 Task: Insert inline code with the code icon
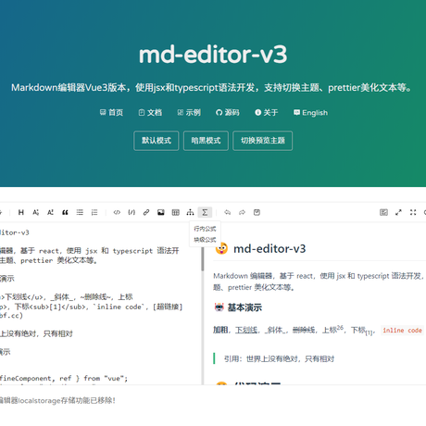coord(117,212)
